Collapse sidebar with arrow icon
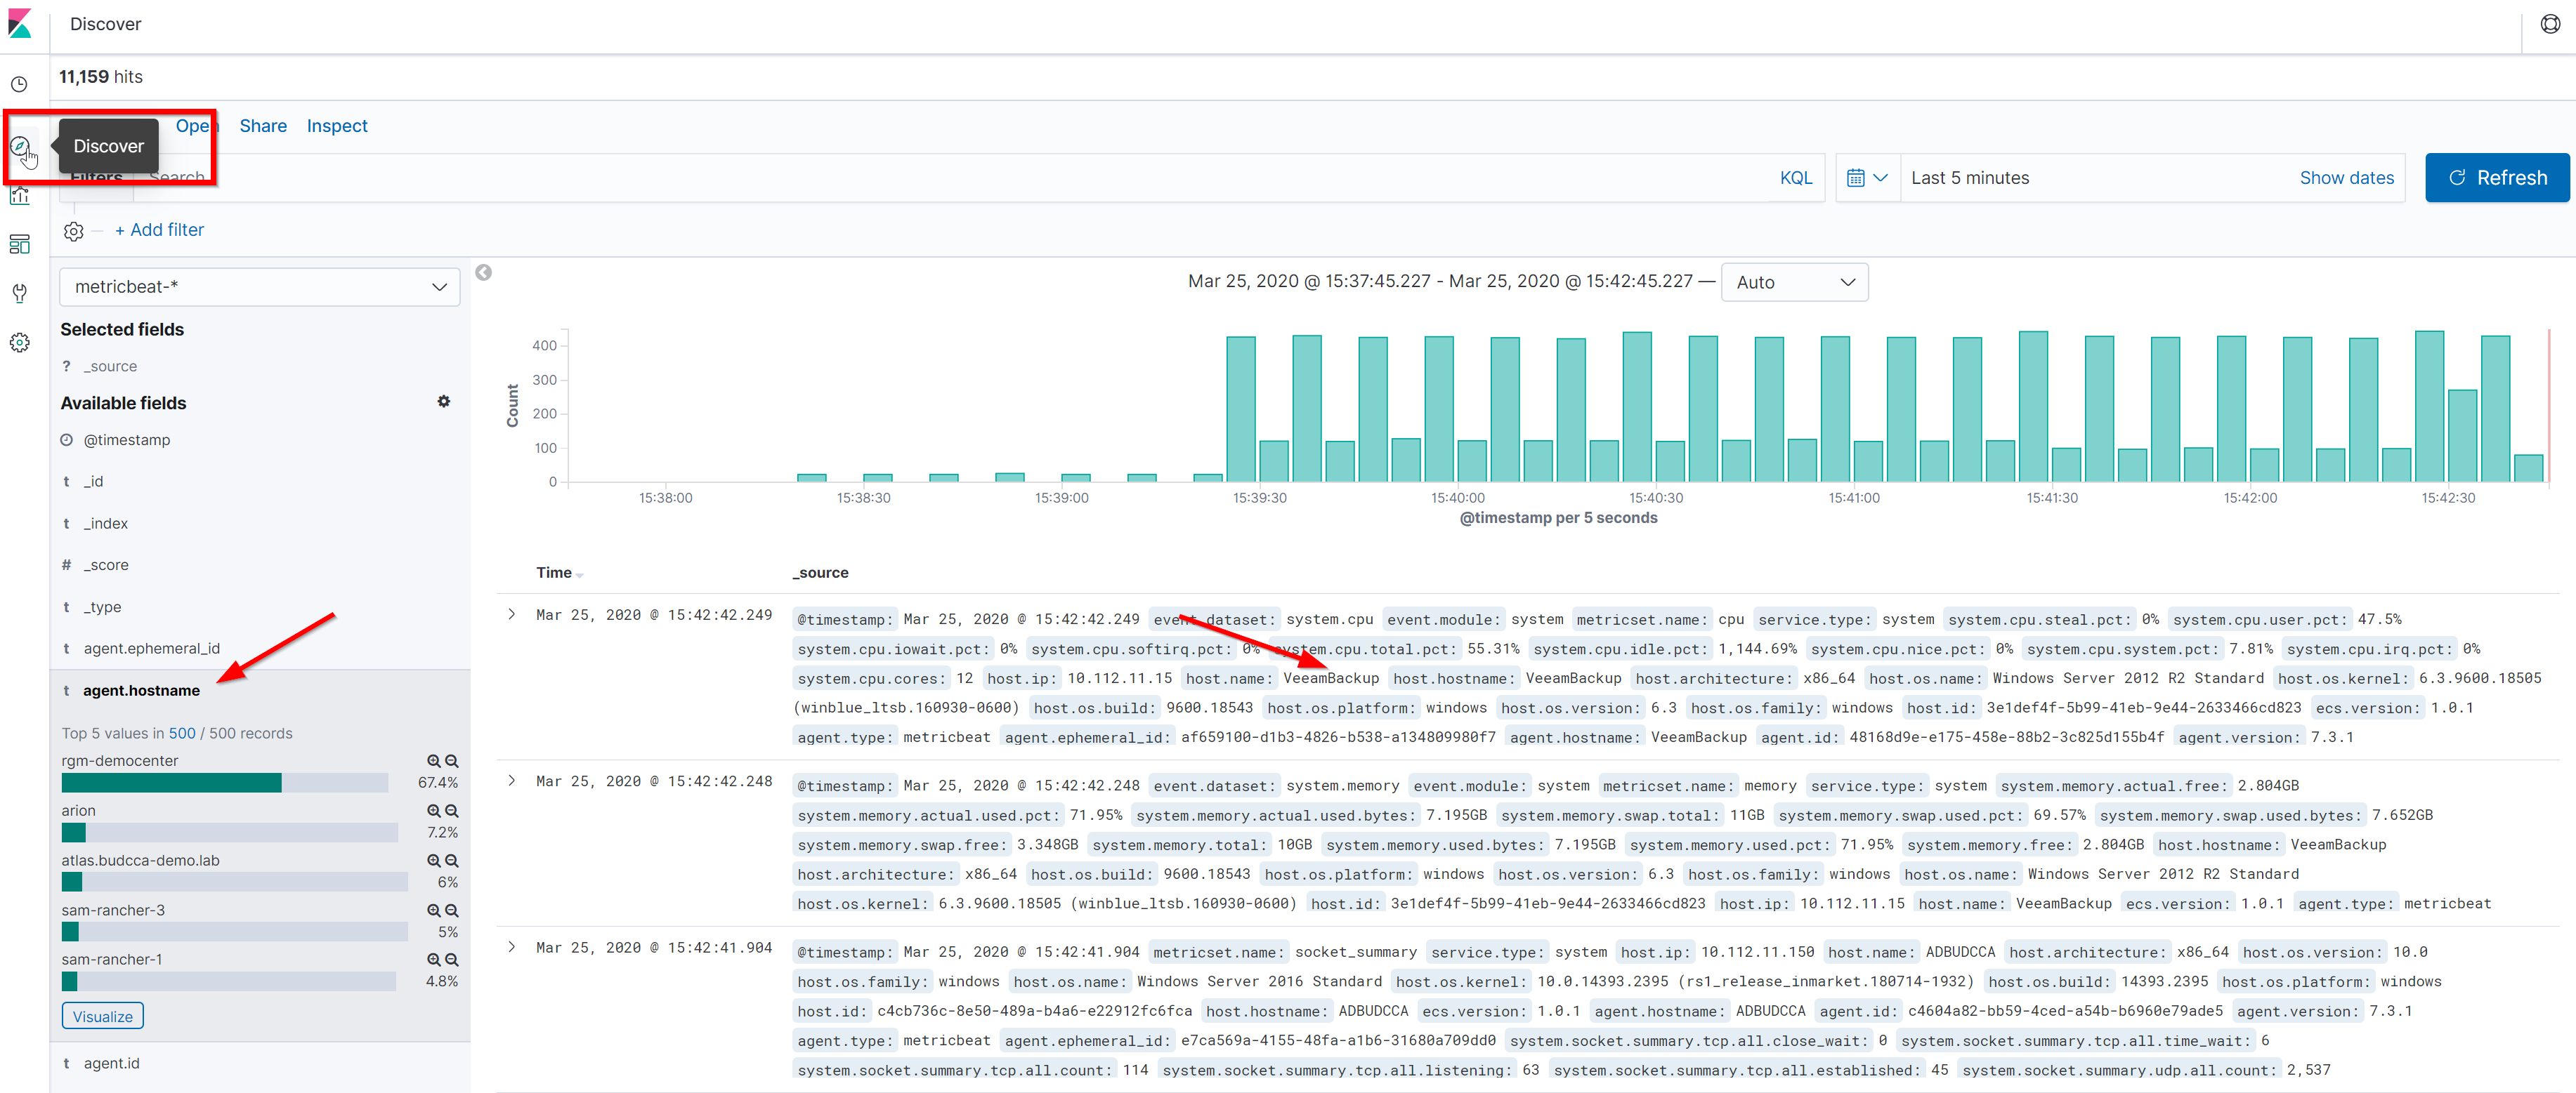This screenshot has height=1093, width=2576. tap(484, 273)
